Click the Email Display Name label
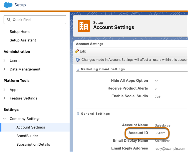Viewport: 188px width, 152px height. (130, 141)
